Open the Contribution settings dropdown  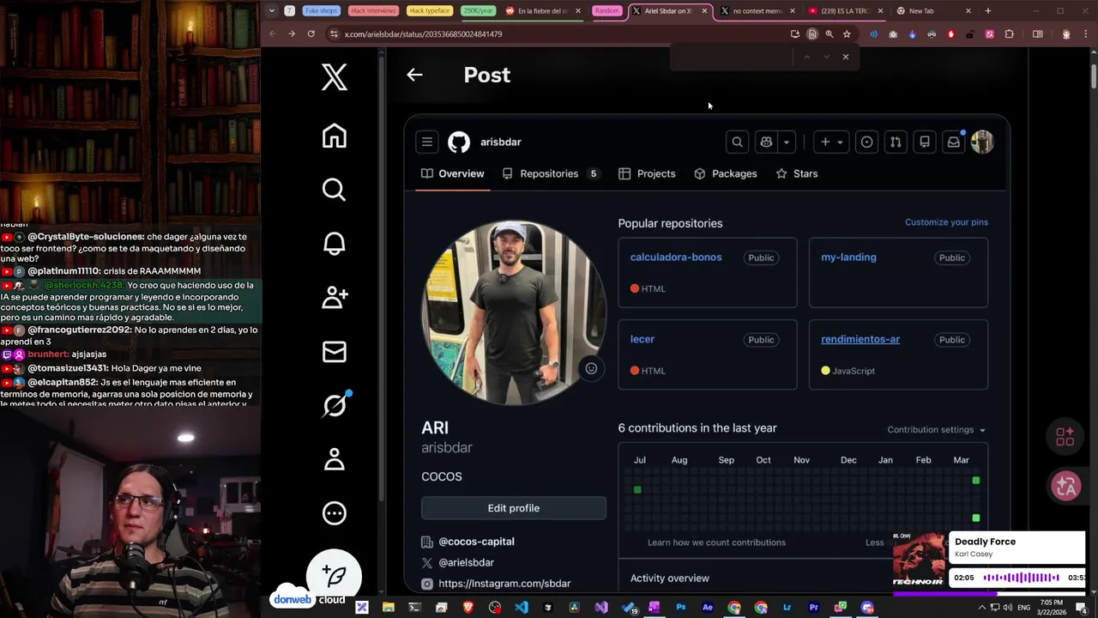(x=936, y=429)
